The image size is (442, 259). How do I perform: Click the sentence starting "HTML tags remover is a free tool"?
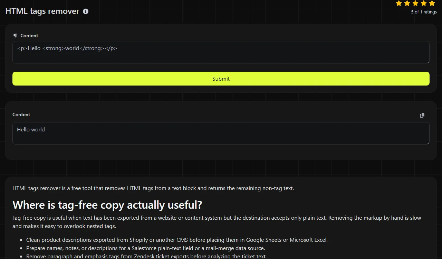pos(153,188)
